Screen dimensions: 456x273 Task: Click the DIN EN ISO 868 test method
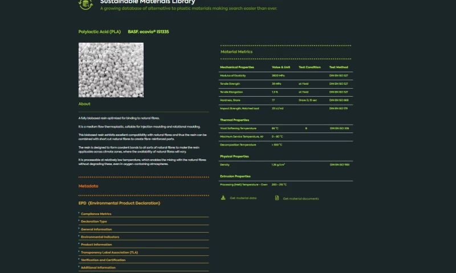[339, 100]
